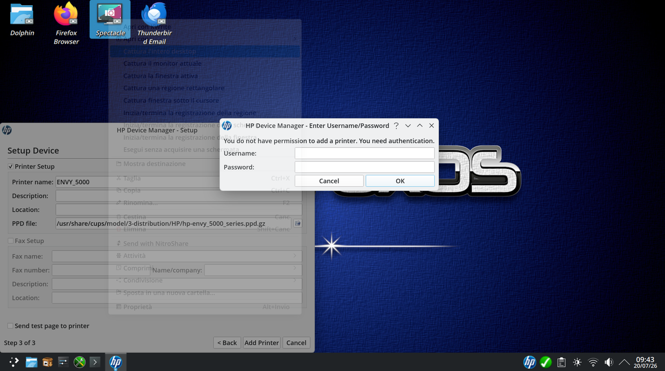The height and width of the screenshot is (371, 665).
Task: Browse for a PPD file via the folder icon
Action: tap(297, 224)
